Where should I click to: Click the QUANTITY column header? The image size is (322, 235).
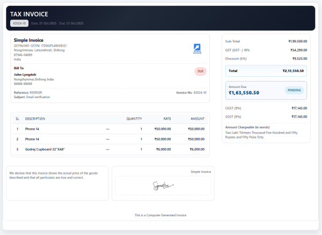click(134, 119)
